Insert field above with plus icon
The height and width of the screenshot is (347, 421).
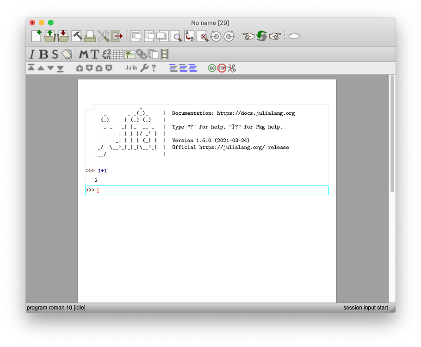(80, 68)
